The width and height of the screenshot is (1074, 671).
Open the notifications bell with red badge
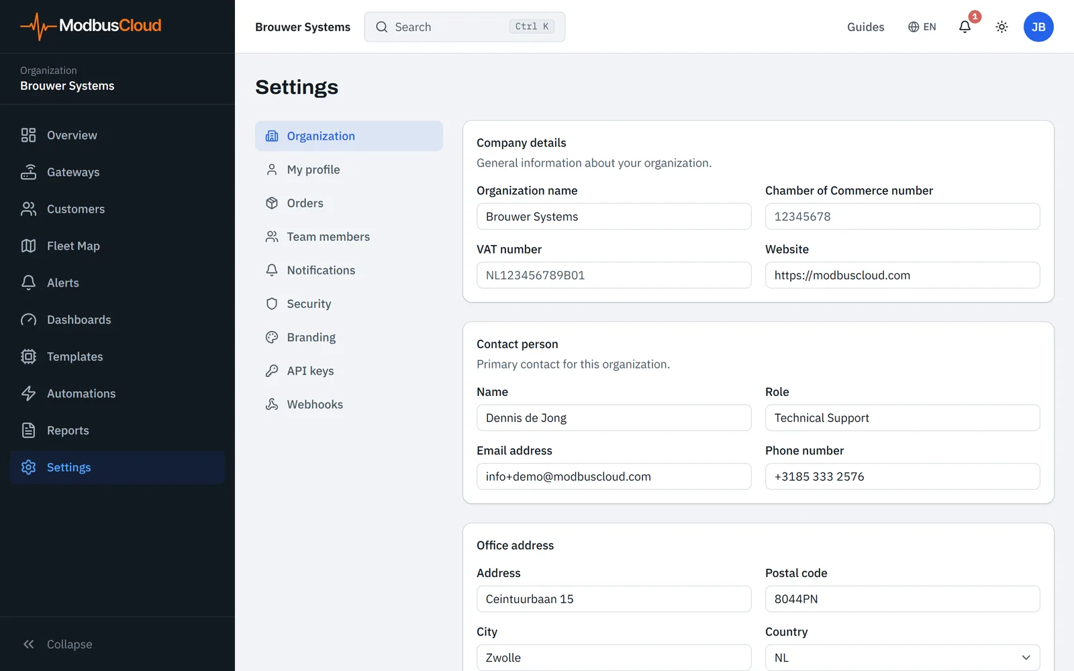[965, 27]
